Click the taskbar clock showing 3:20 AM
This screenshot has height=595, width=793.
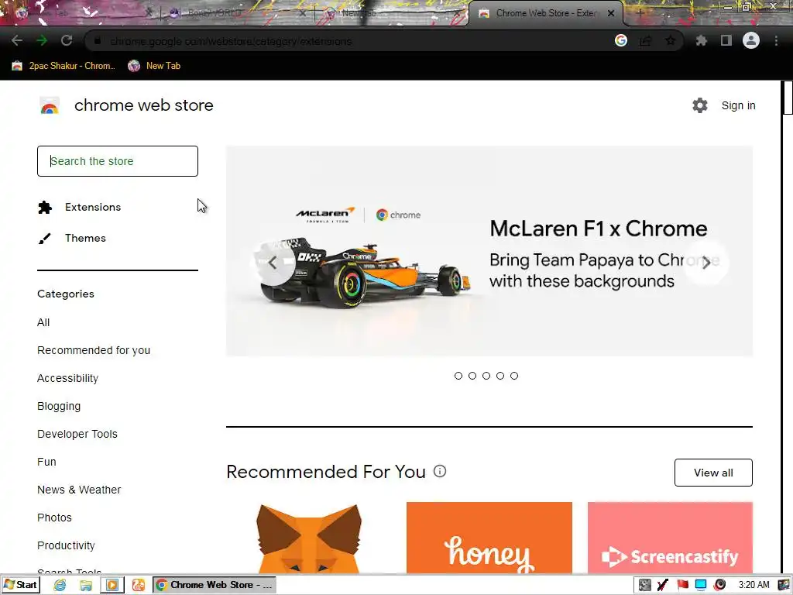754,585
